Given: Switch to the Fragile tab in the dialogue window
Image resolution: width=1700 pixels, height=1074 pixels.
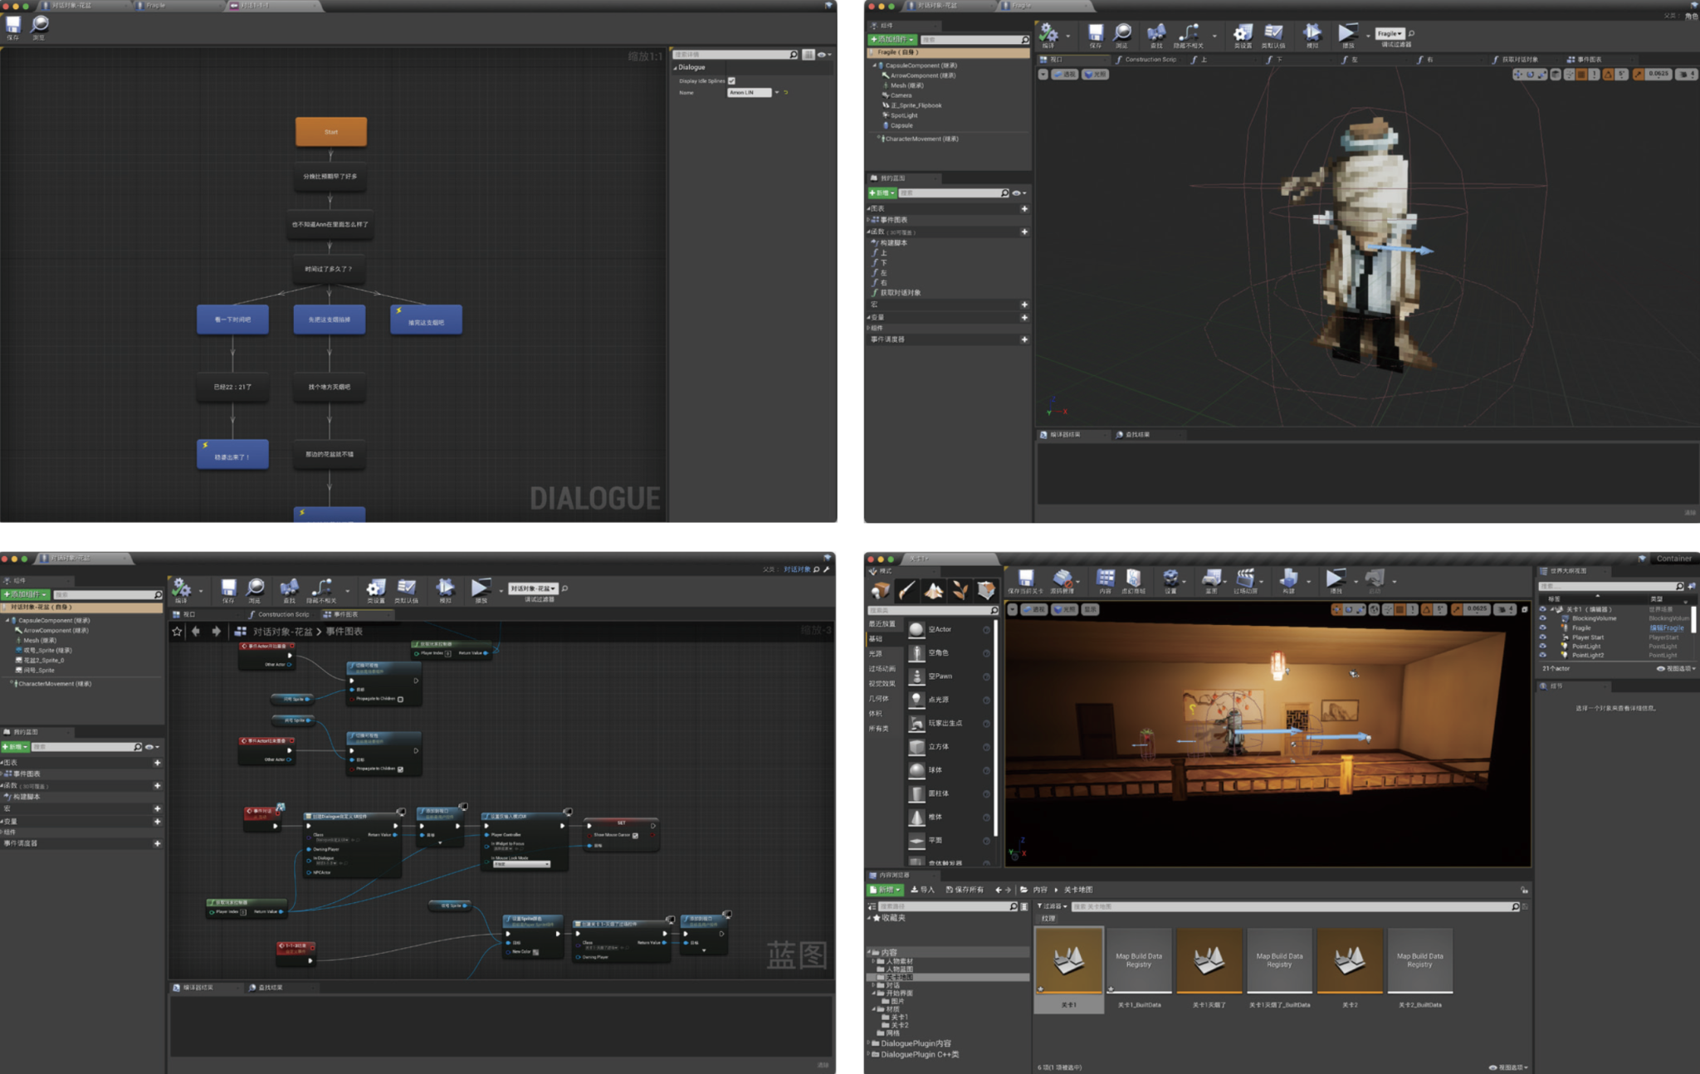Looking at the screenshot, I should [155, 6].
